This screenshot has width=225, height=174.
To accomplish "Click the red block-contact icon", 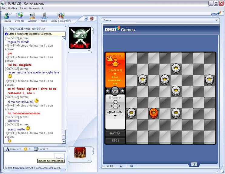I will (92, 19).
